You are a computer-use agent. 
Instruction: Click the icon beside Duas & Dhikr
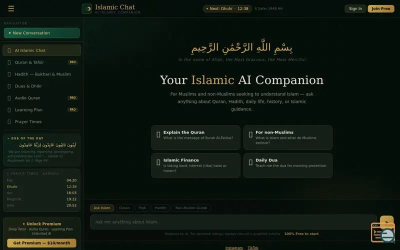click(x=9, y=86)
